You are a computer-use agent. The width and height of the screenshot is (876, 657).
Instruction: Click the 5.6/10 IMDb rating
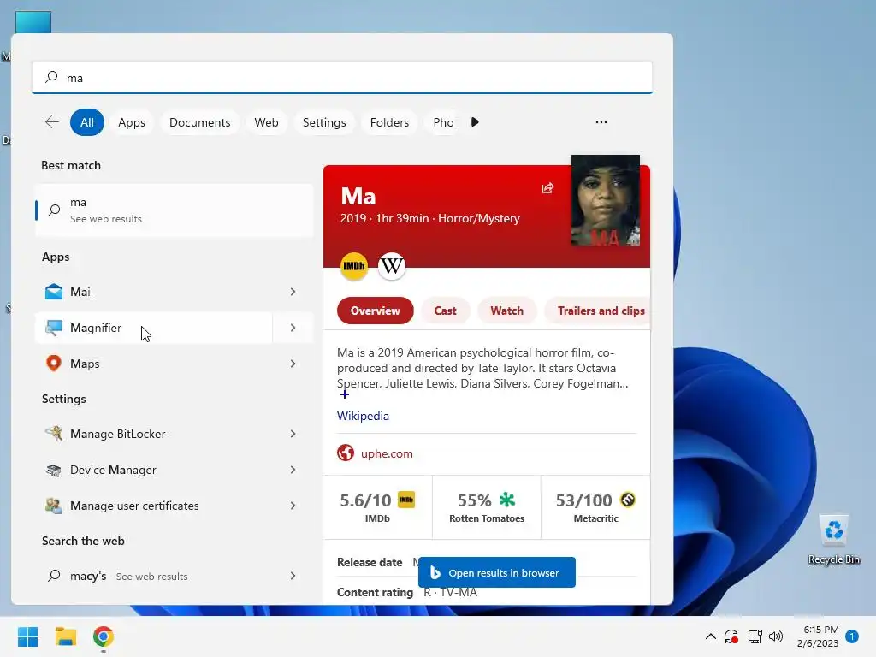click(377, 507)
